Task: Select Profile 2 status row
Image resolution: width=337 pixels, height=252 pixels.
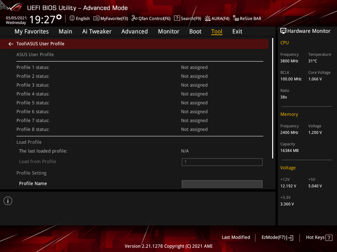Action: tap(140, 76)
